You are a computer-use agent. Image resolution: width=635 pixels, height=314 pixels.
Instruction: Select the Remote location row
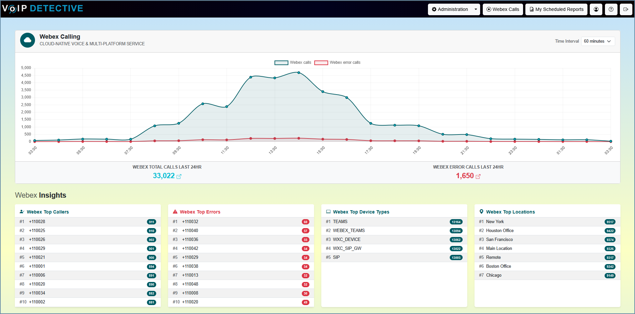coord(547,257)
